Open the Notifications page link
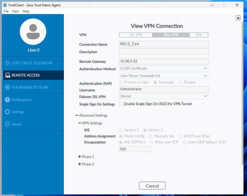This screenshot has height=196, width=247. coord(21,100)
